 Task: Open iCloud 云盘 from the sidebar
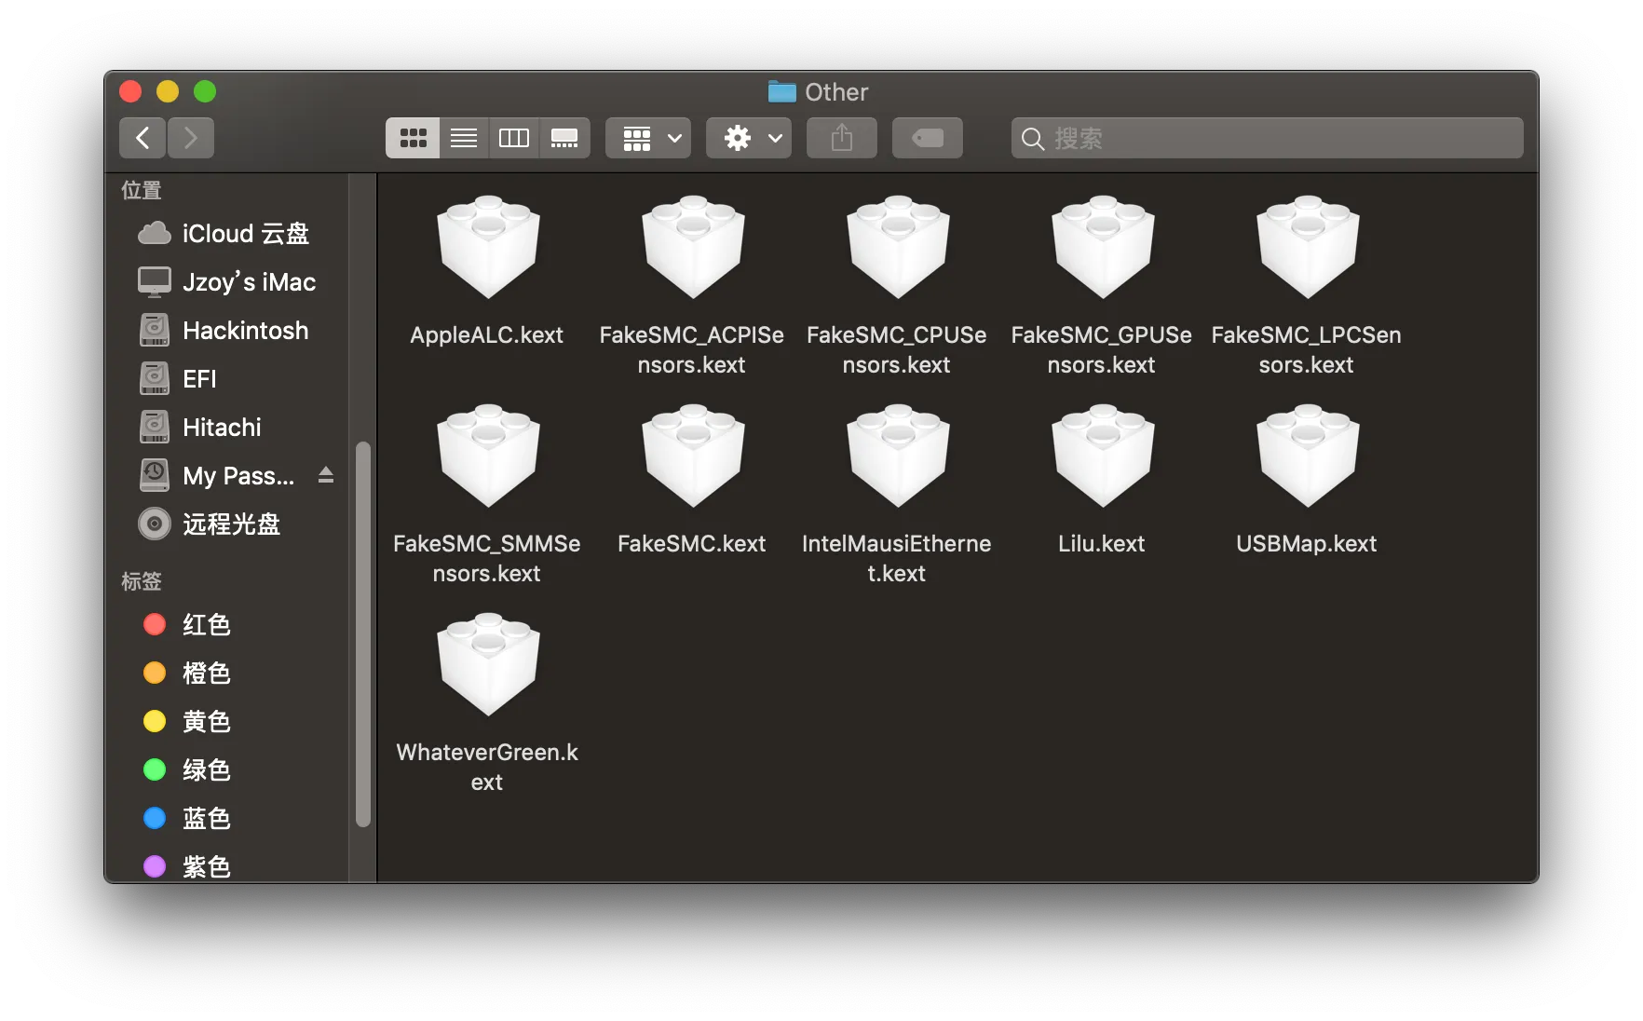245,234
